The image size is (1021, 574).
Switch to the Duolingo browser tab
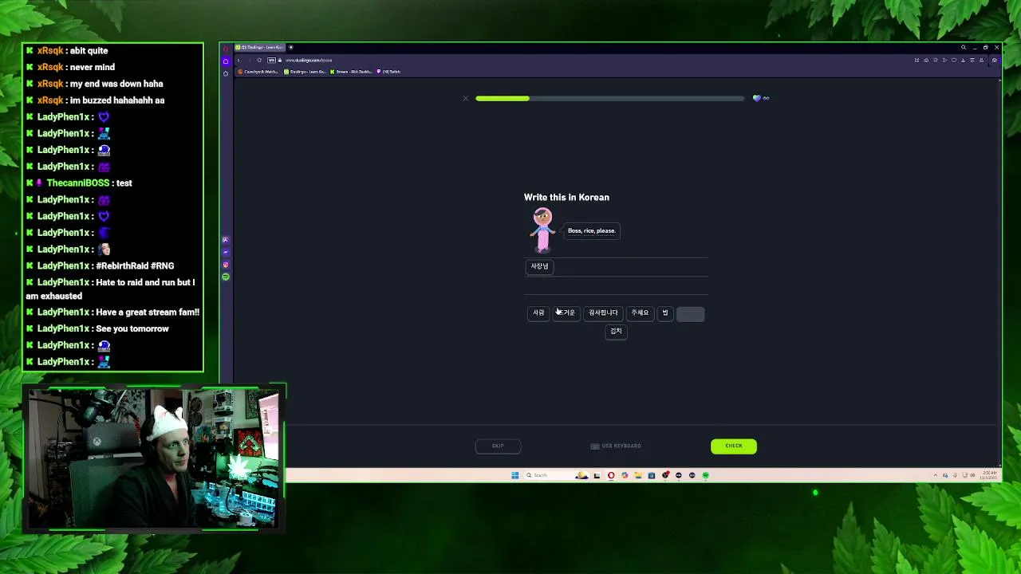[258, 47]
